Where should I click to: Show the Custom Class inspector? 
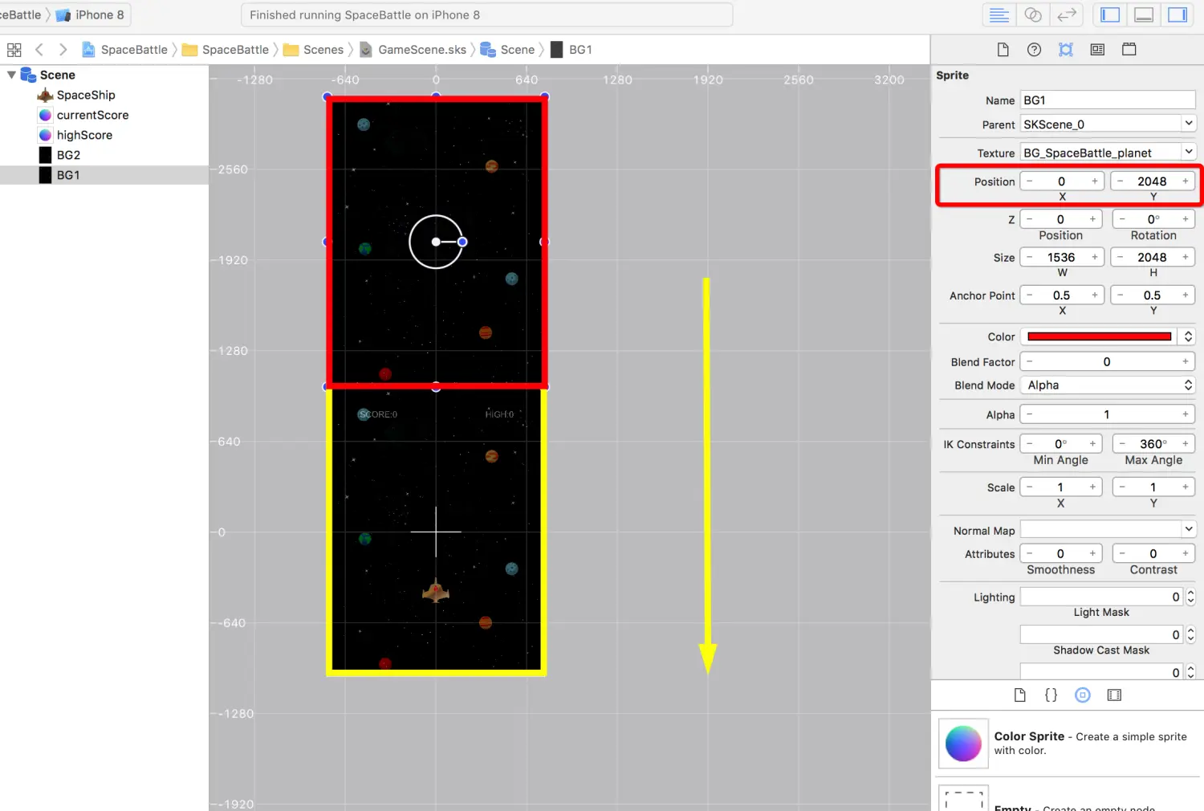[1097, 50]
